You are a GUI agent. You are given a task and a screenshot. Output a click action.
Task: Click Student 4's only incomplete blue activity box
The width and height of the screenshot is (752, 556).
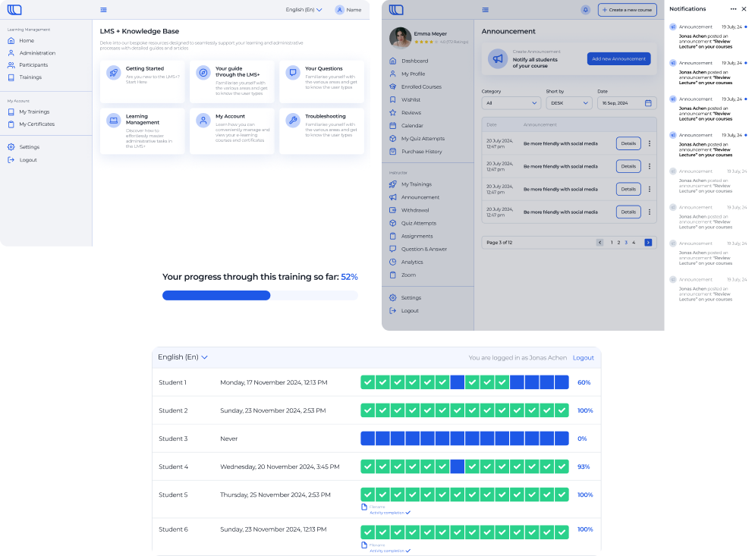457,466
